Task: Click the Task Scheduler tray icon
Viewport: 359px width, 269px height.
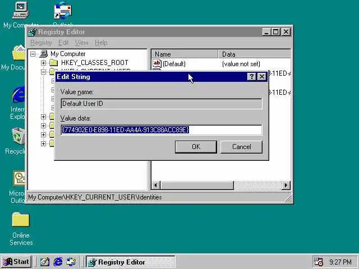Action: (318, 262)
